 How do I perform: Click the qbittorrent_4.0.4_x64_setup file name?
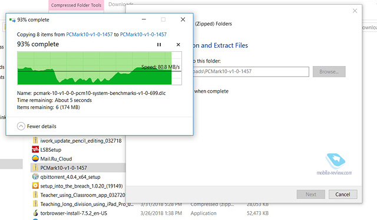click(70, 177)
